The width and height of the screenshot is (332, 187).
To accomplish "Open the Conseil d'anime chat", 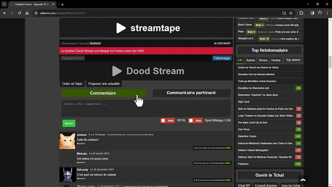I will pyautogui.click(x=266, y=185).
